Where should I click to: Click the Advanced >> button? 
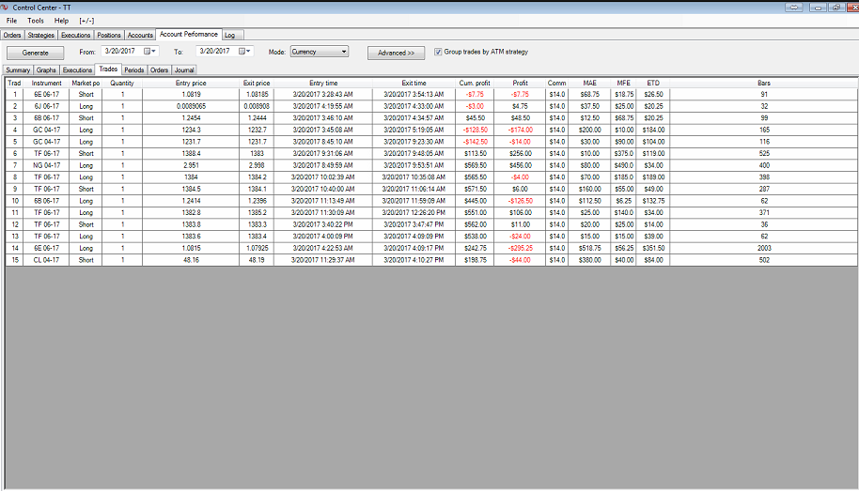[396, 53]
